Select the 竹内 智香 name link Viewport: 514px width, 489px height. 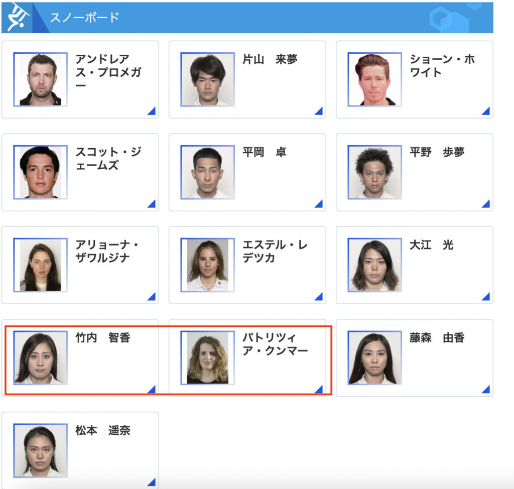[x=102, y=338]
